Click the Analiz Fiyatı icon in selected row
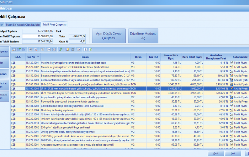This screenshot has width=249, height=157. click(x=231, y=88)
